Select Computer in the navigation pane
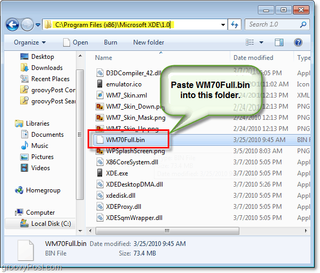 [40, 213]
